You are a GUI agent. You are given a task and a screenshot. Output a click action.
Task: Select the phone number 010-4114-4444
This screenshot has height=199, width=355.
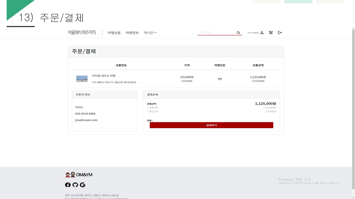click(x=85, y=114)
